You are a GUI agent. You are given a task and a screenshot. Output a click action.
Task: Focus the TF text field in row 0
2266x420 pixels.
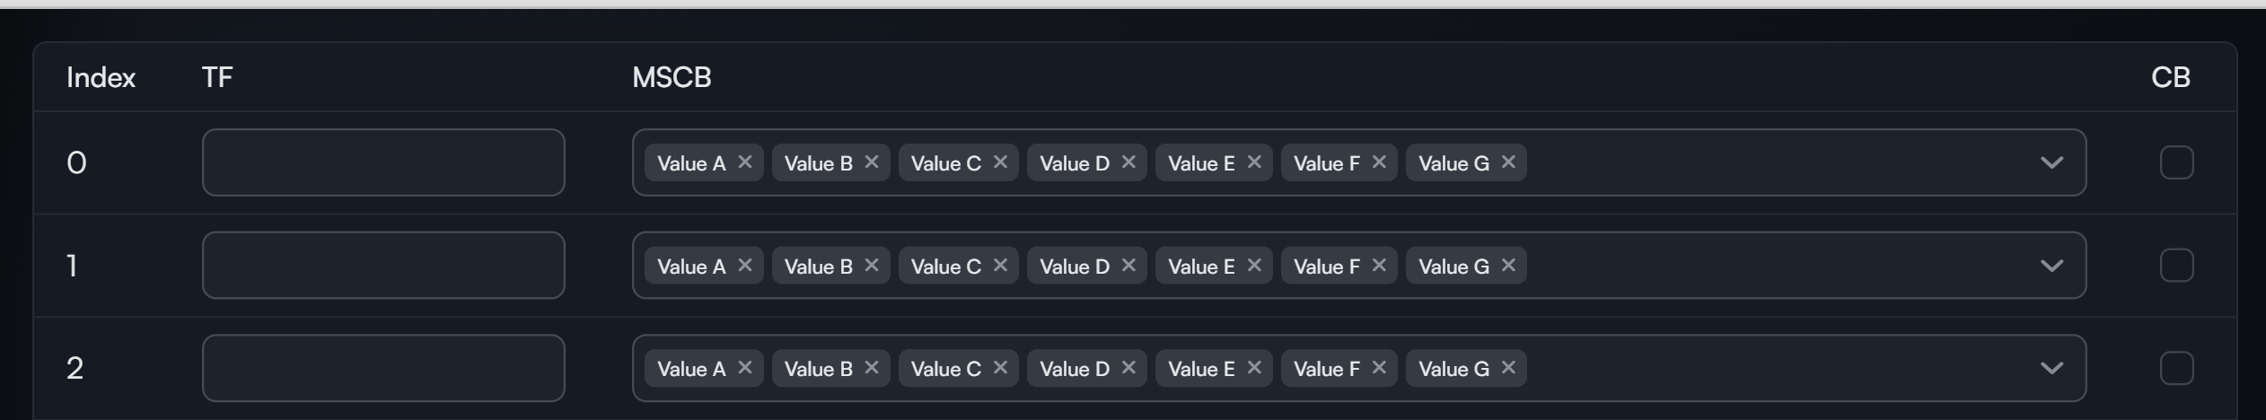click(x=383, y=162)
